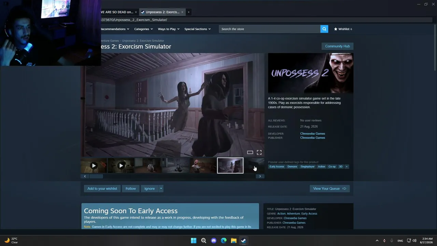Open Microsoft Edge from the taskbar

(224, 241)
